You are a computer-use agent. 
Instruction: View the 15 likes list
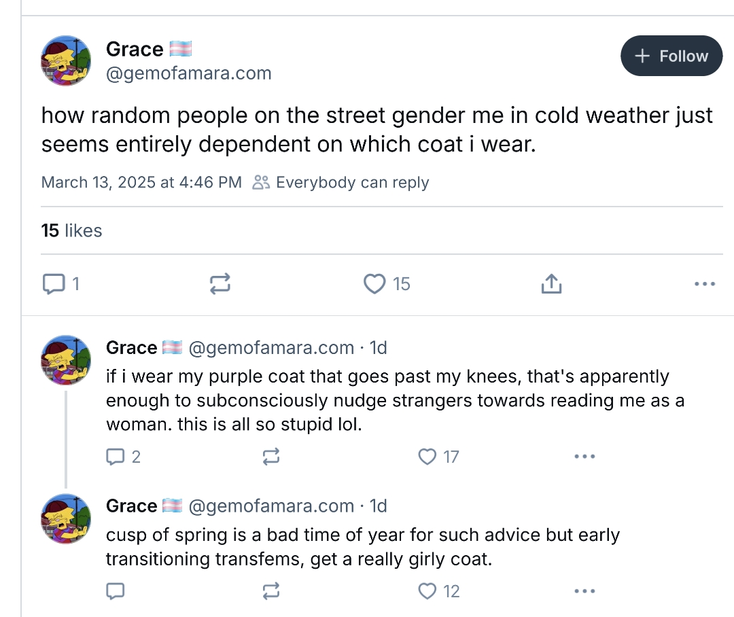[x=71, y=230]
